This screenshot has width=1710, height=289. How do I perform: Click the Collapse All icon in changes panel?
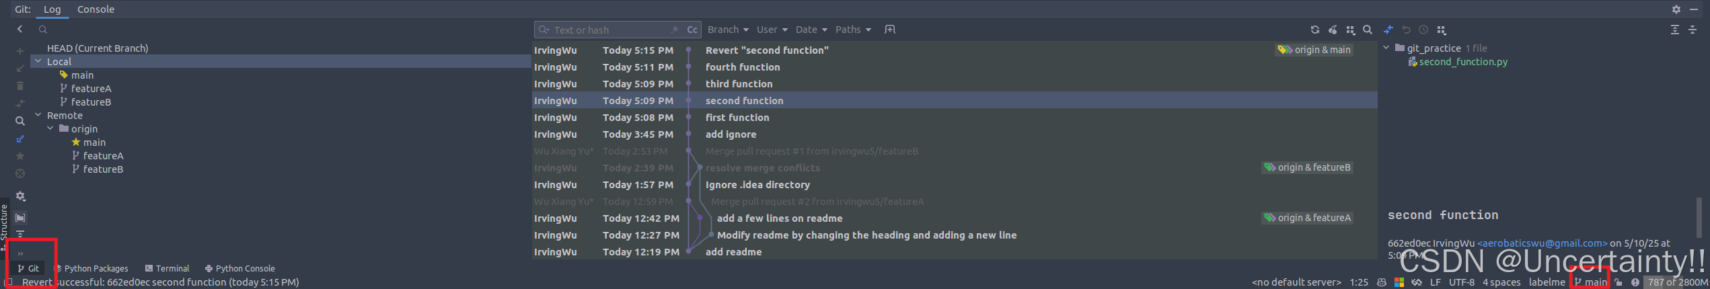[x=1693, y=30]
